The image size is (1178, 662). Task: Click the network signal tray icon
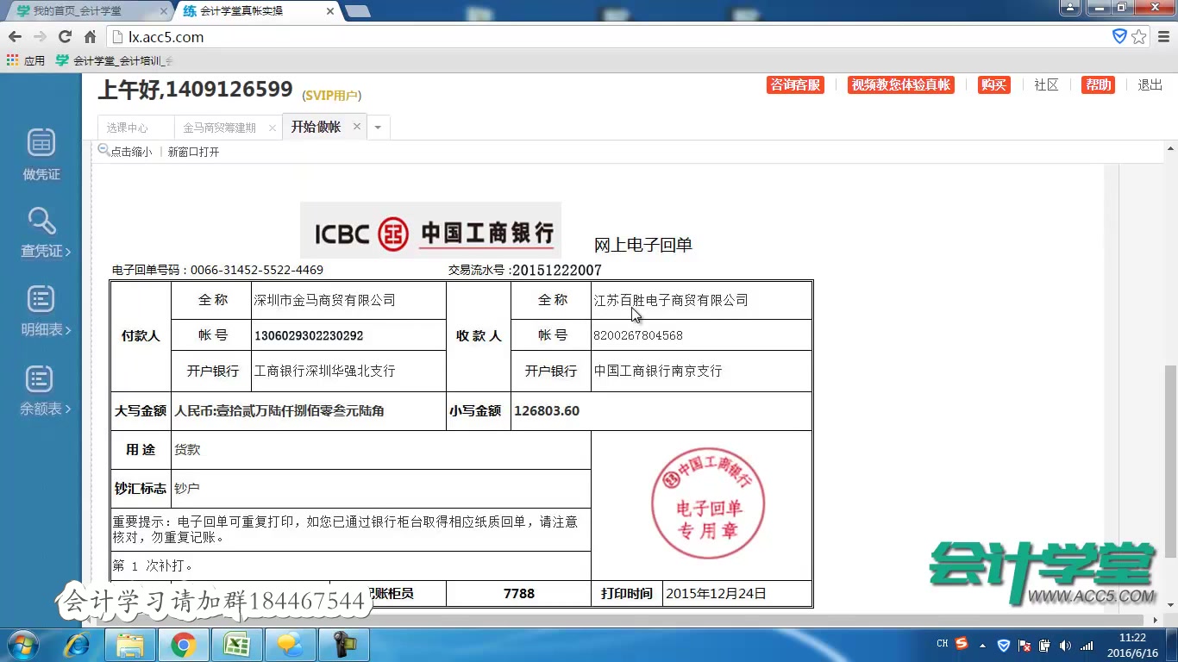pyautogui.click(x=1087, y=645)
